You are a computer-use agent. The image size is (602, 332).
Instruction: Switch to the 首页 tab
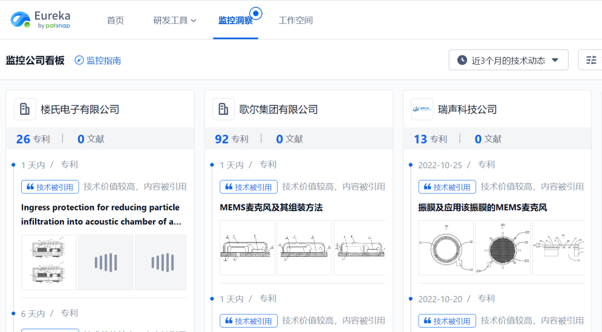(x=115, y=20)
